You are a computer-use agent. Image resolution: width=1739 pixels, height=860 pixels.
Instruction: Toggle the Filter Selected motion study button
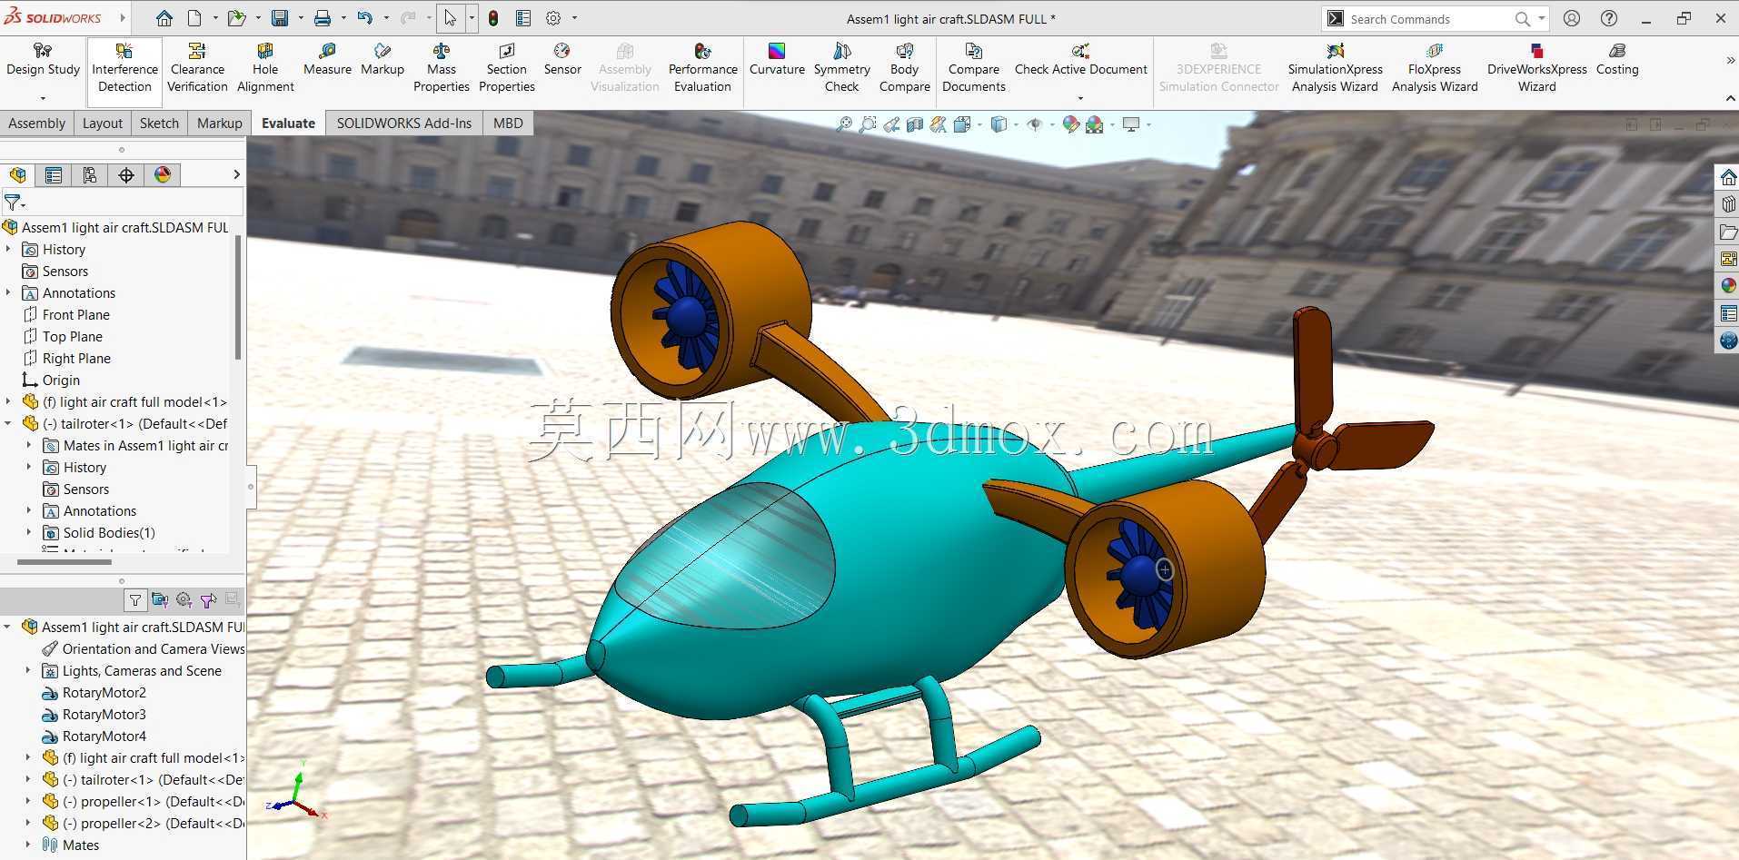point(208,599)
